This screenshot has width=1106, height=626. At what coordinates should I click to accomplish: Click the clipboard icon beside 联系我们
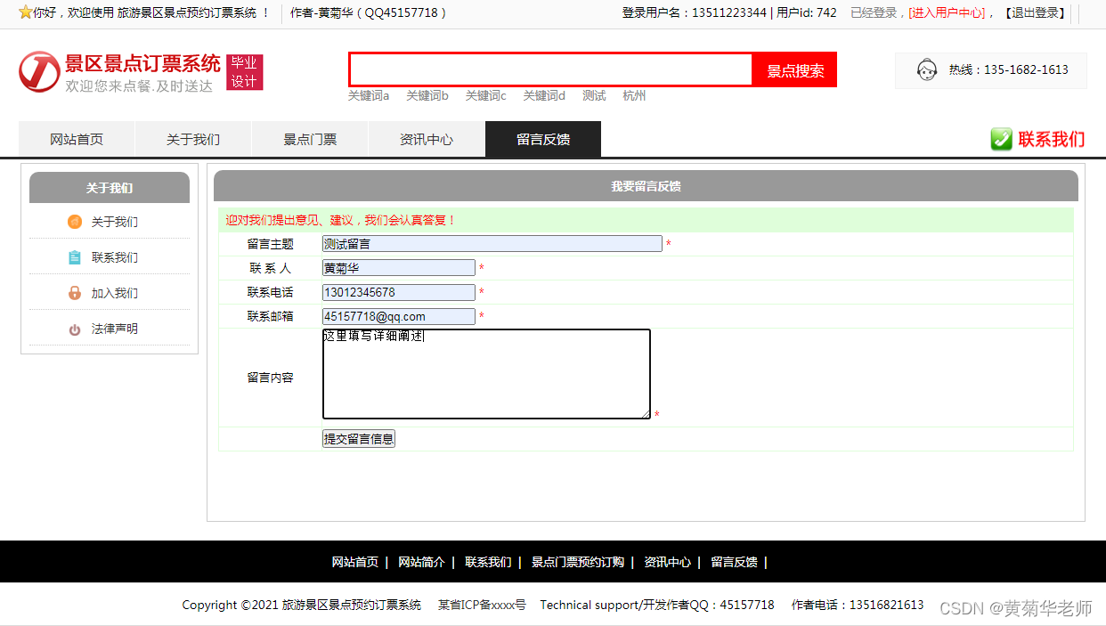(75, 257)
